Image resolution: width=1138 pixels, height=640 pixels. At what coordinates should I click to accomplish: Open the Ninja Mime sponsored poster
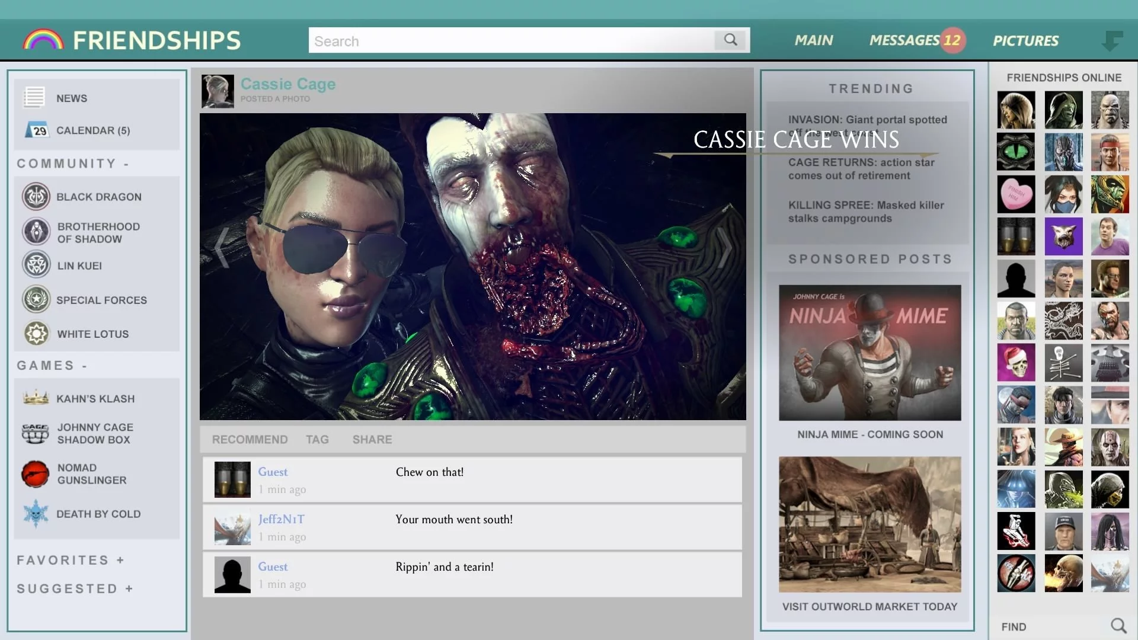[x=870, y=353]
